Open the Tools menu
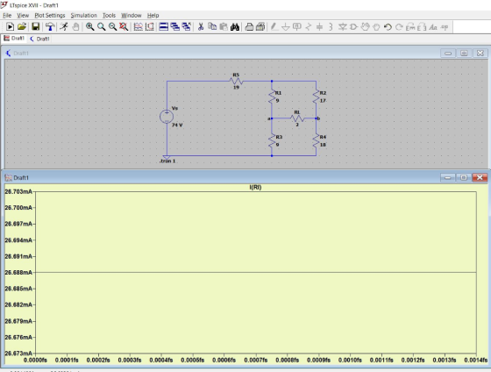Image resolution: width=491 pixels, height=372 pixels. [x=109, y=15]
